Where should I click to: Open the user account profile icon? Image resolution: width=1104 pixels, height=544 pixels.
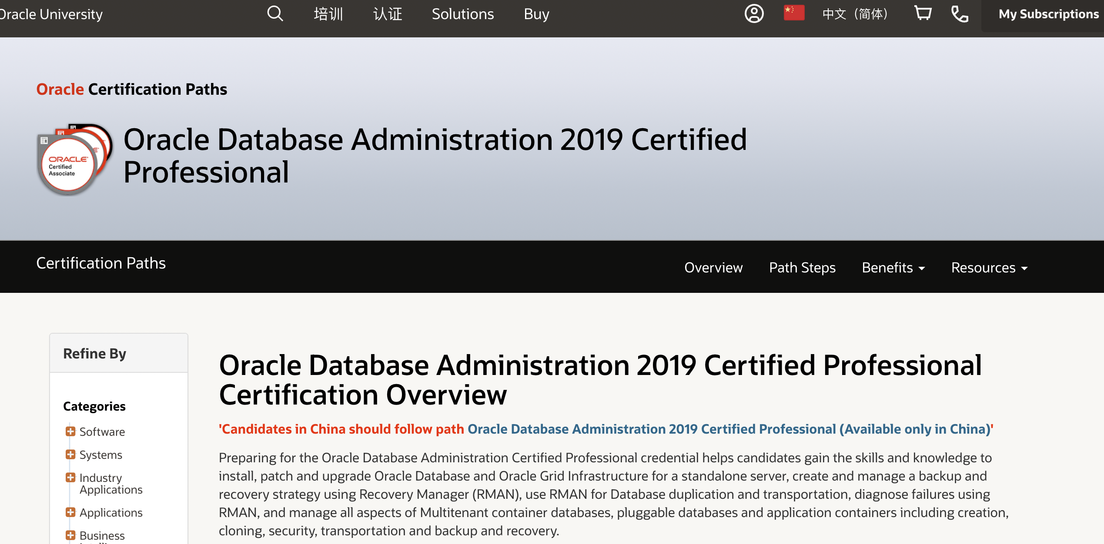(x=754, y=14)
